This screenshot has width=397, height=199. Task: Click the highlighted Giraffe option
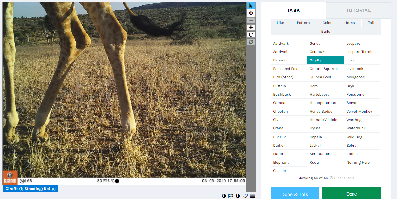[x=326, y=60]
